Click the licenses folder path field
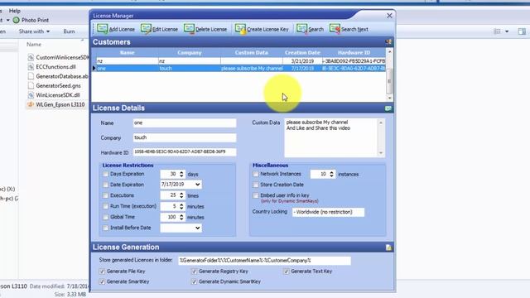 (x=265, y=261)
